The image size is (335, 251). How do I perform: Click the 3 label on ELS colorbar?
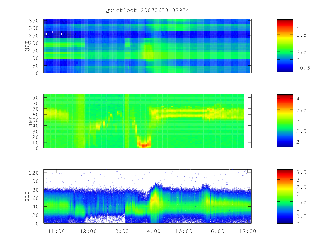(298, 180)
